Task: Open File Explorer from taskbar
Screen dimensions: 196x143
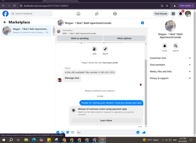Action: point(26,140)
